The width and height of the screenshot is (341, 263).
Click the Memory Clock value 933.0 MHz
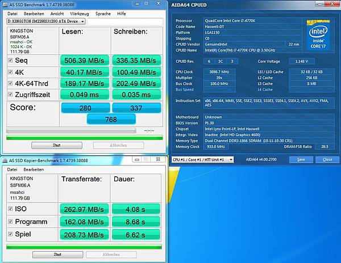(x=216, y=147)
